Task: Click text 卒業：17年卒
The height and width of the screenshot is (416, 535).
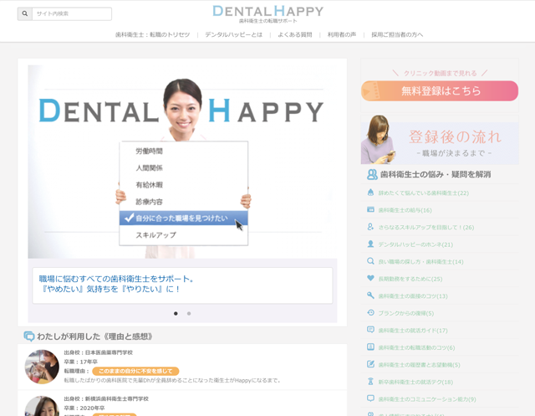Action: [x=81, y=362]
